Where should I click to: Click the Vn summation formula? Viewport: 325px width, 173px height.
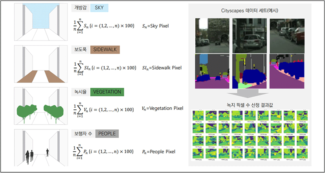pos(103,109)
